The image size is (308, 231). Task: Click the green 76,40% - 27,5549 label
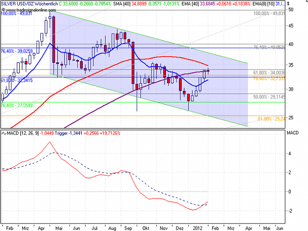17,105
